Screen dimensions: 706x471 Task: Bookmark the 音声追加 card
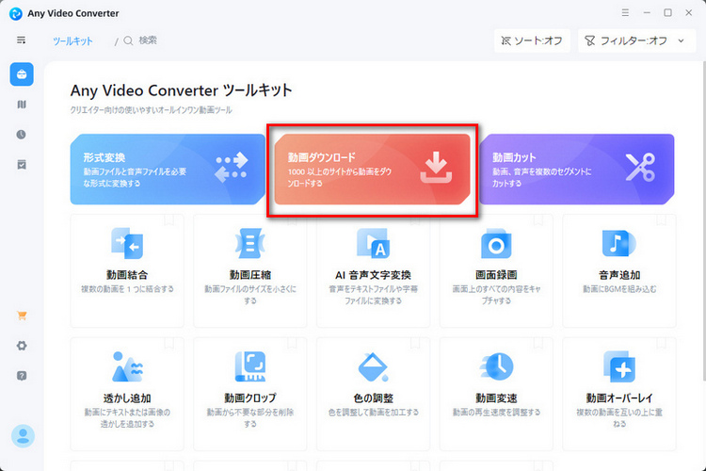[662, 219]
